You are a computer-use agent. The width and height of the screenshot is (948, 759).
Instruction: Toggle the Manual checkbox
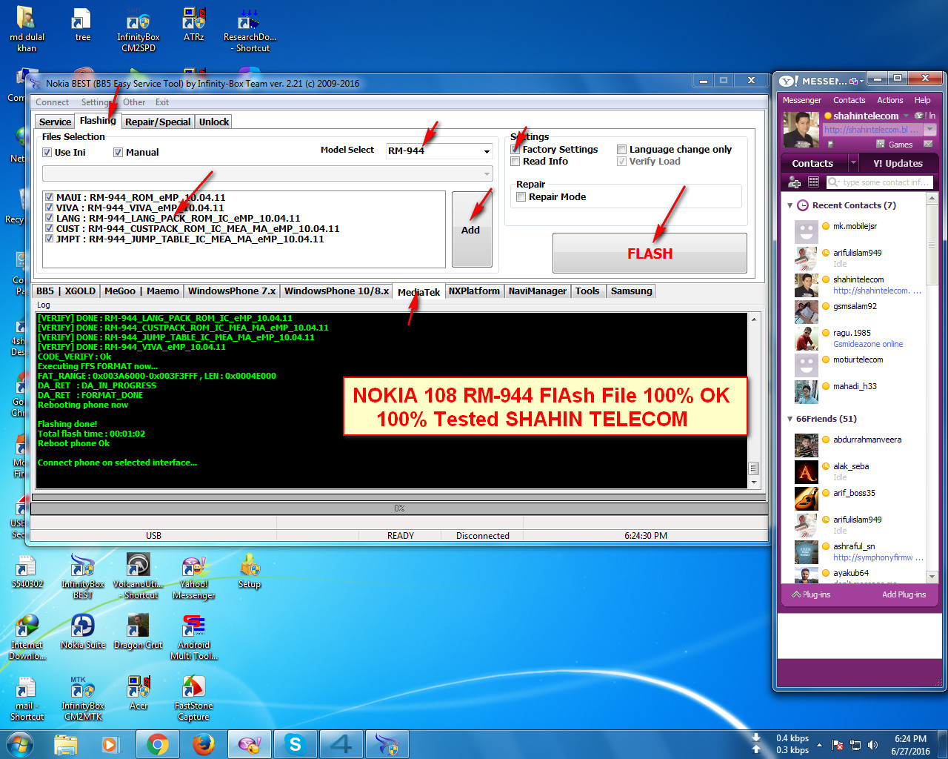pos(118,153)
